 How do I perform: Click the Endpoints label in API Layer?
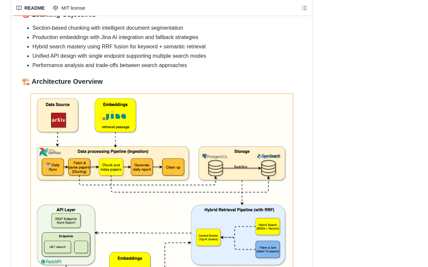point(66,236)
